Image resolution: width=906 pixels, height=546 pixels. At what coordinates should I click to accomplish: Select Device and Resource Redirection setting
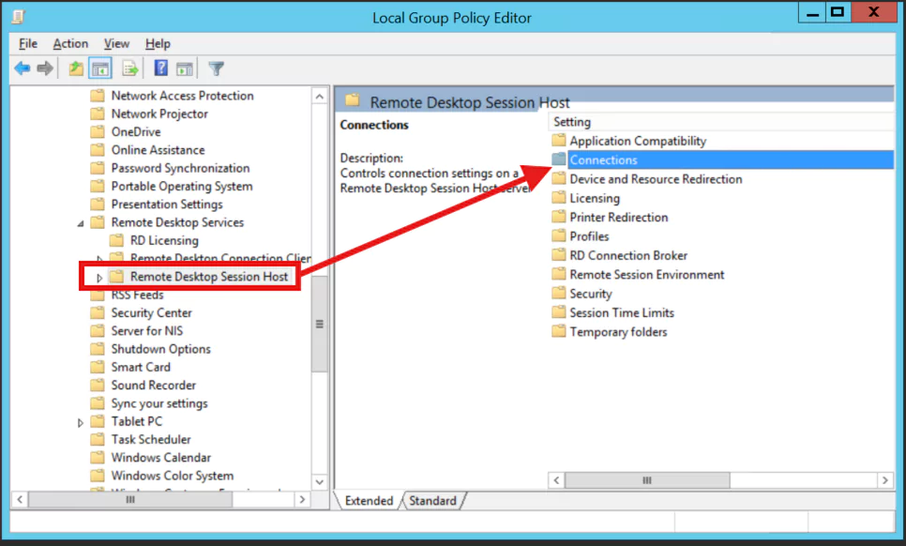(656, 179)
